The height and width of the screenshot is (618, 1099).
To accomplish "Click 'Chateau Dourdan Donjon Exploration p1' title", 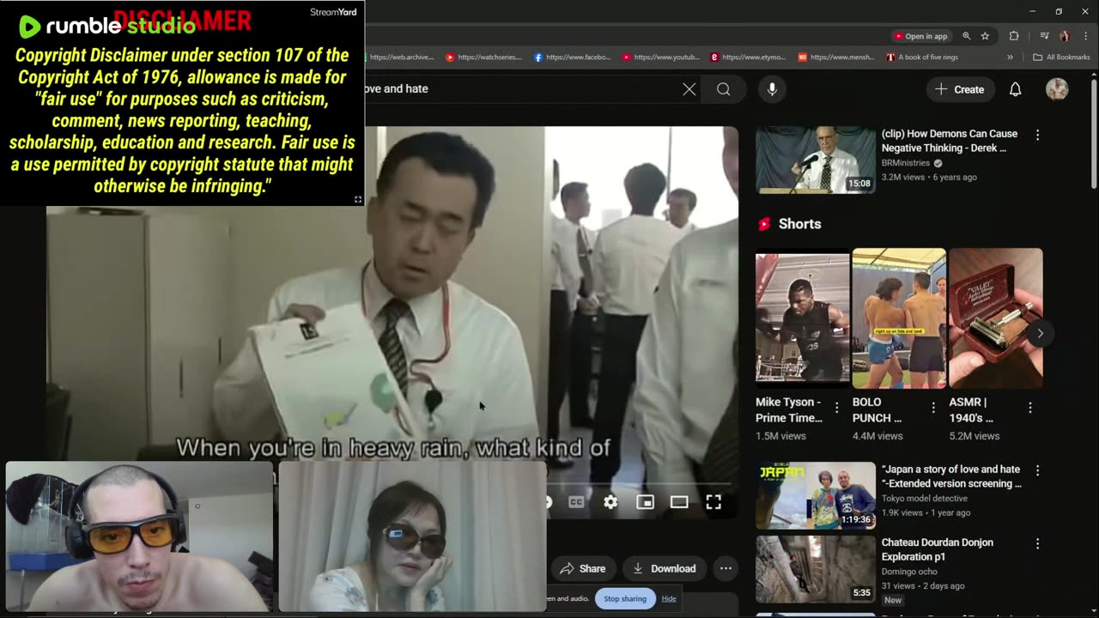I will click(938, 549).
